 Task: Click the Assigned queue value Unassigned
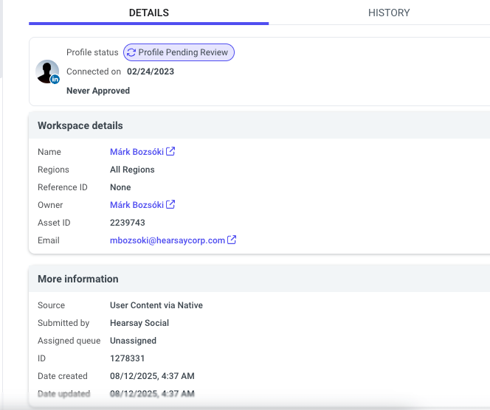click(133, 341)
